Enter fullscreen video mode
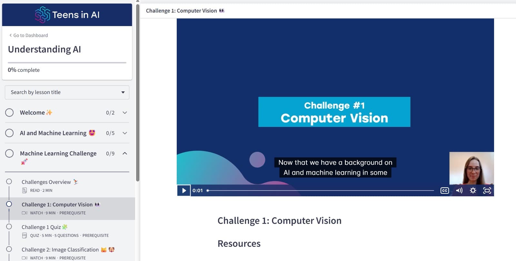The image size is (516, 261). click(487, 191)
